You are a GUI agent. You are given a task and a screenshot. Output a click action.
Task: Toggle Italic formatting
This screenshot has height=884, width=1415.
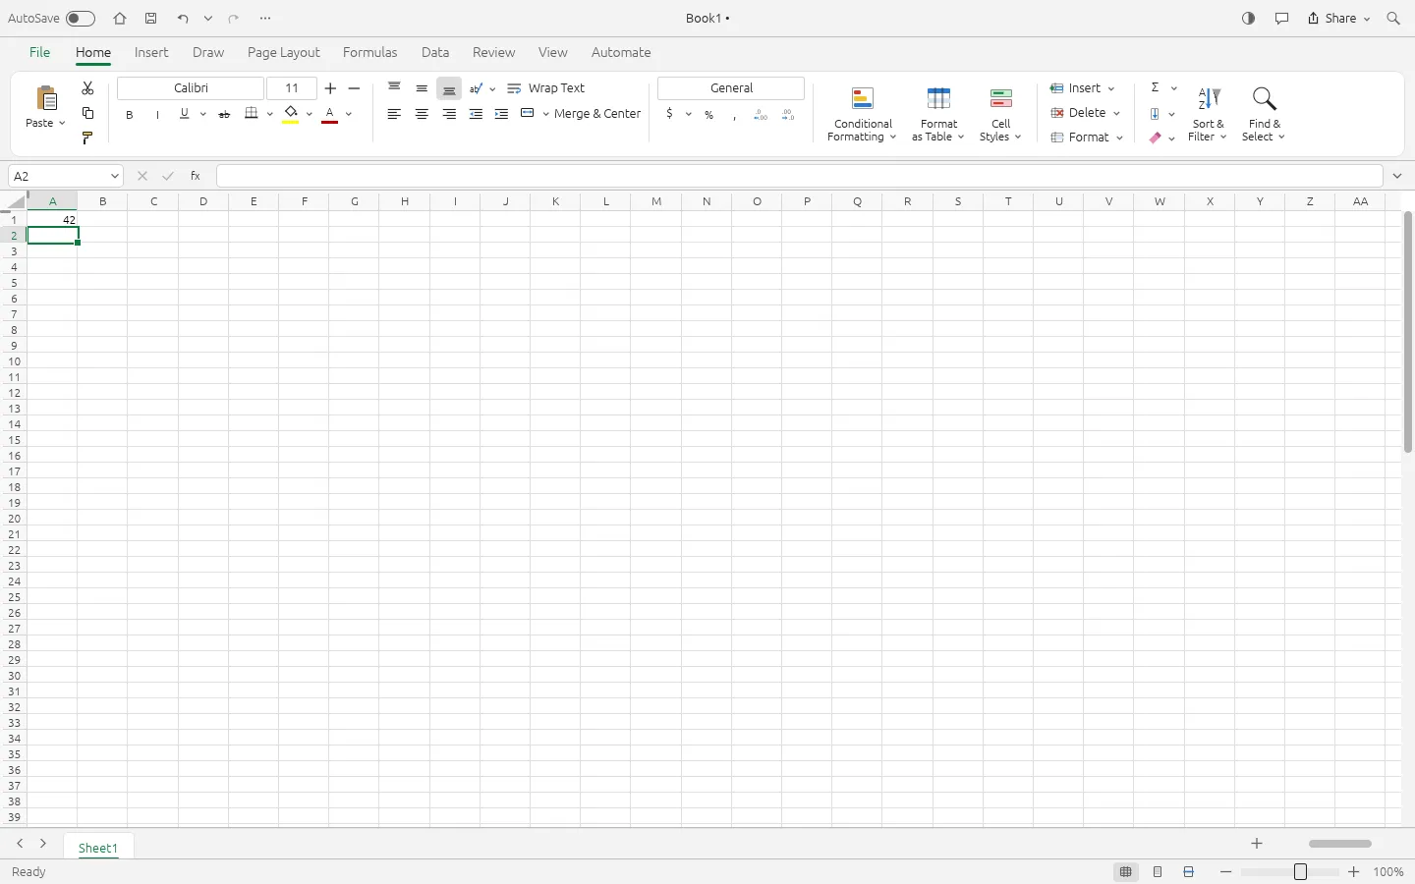click(x=157, y=115)
